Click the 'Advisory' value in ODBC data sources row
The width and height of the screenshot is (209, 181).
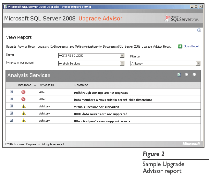coord(44,114)
